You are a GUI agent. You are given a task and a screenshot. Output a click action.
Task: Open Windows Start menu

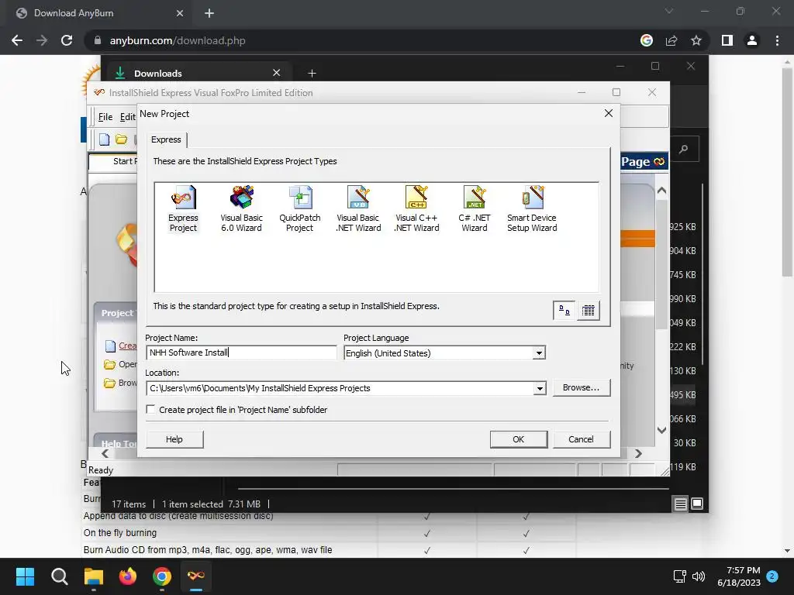tap(25, 576)
